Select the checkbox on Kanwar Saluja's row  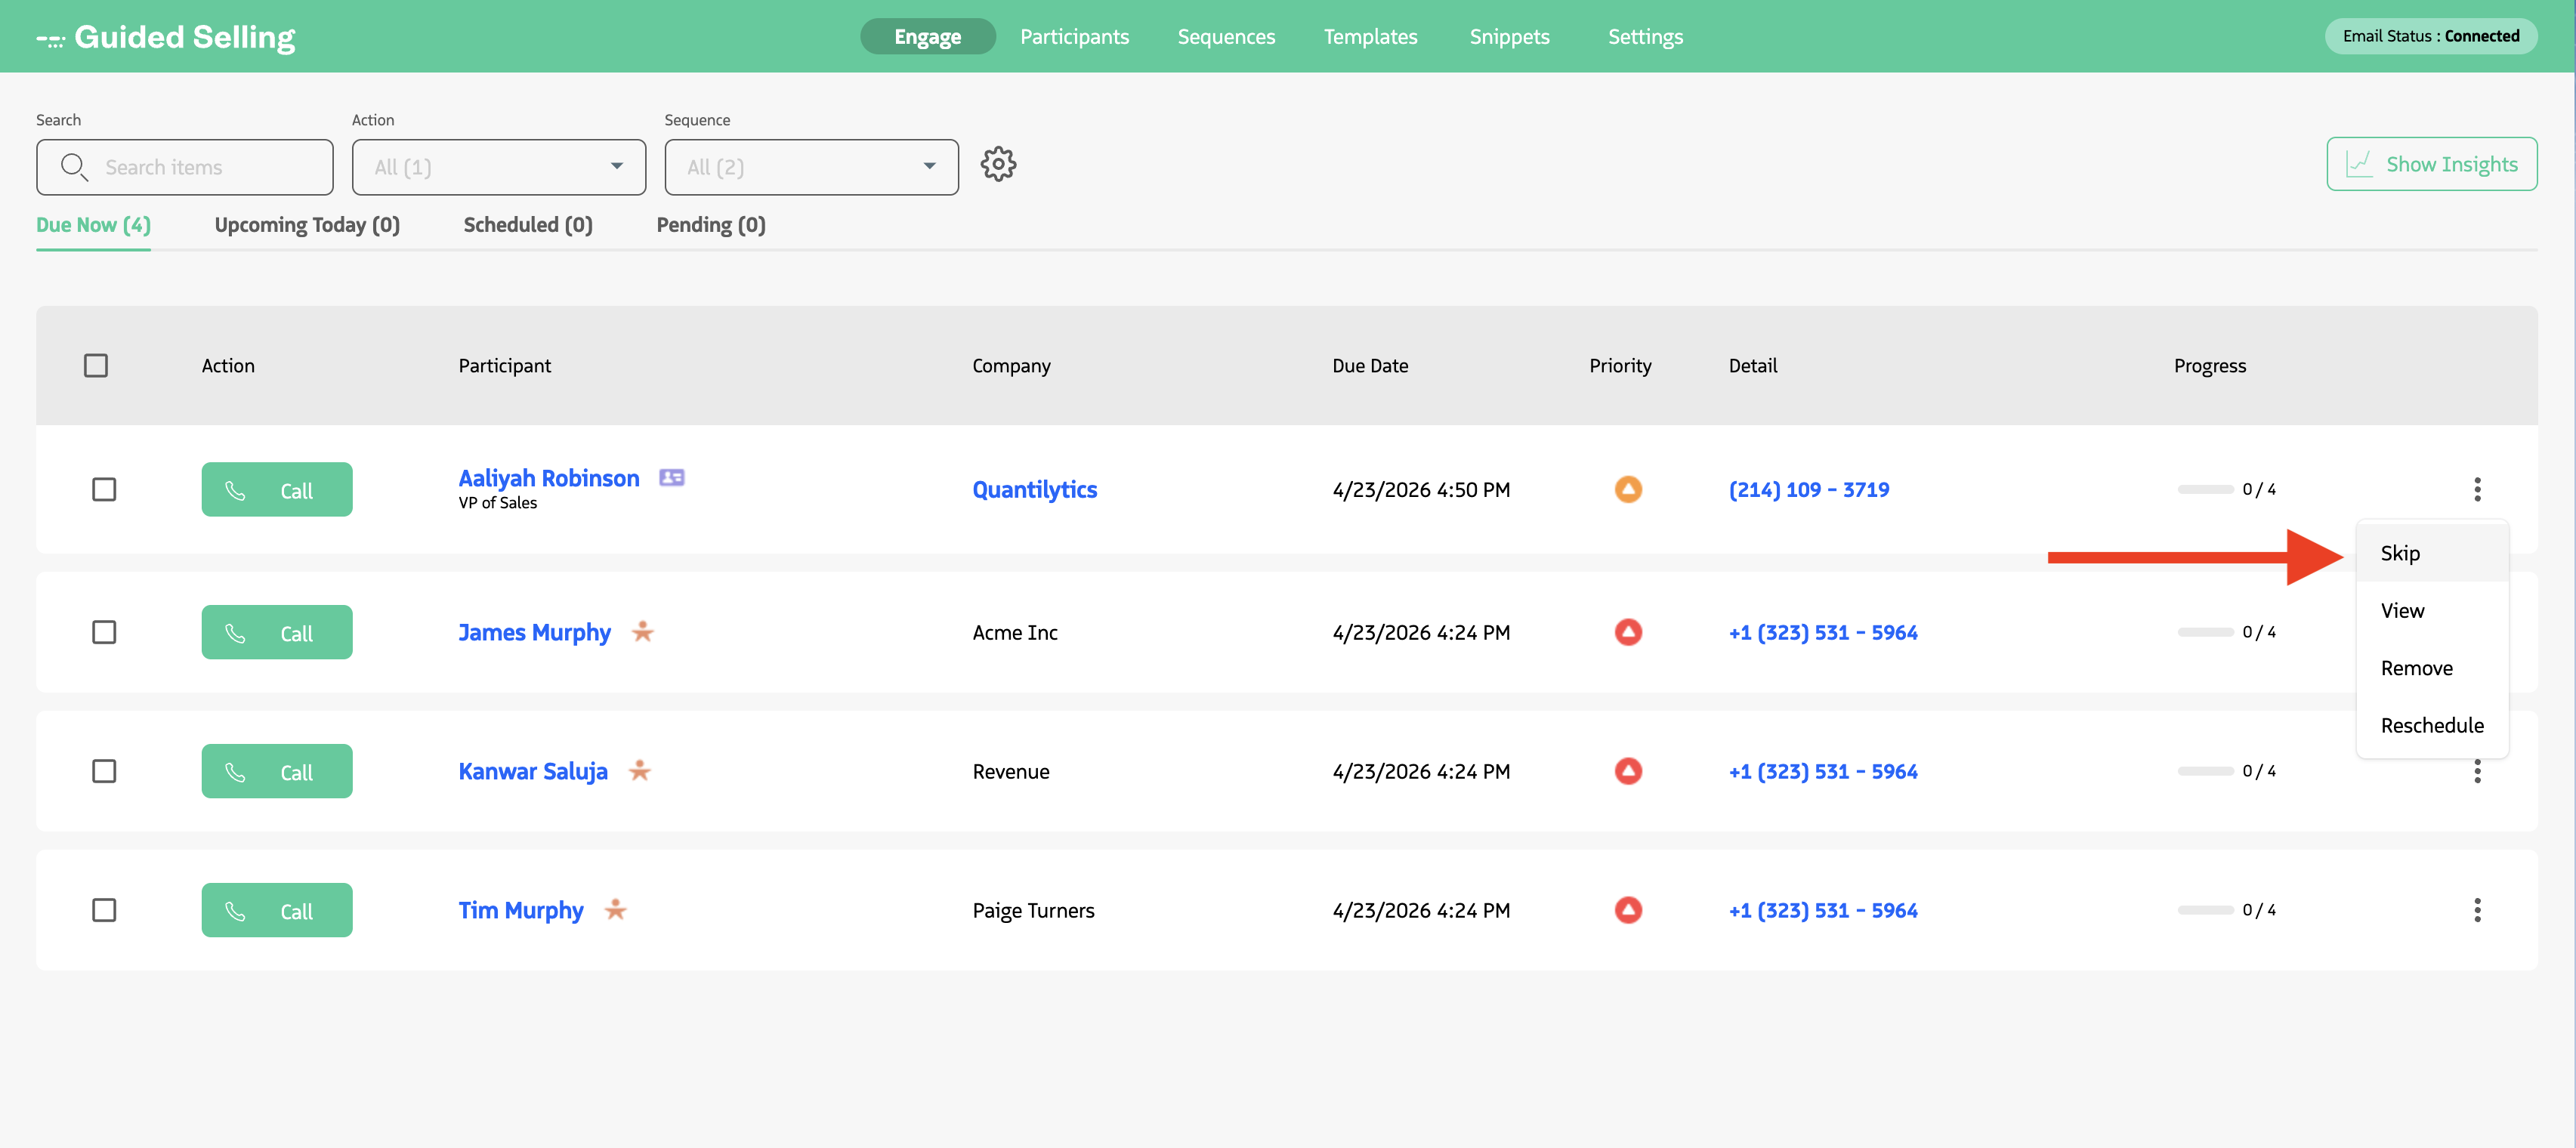point(104,771)
